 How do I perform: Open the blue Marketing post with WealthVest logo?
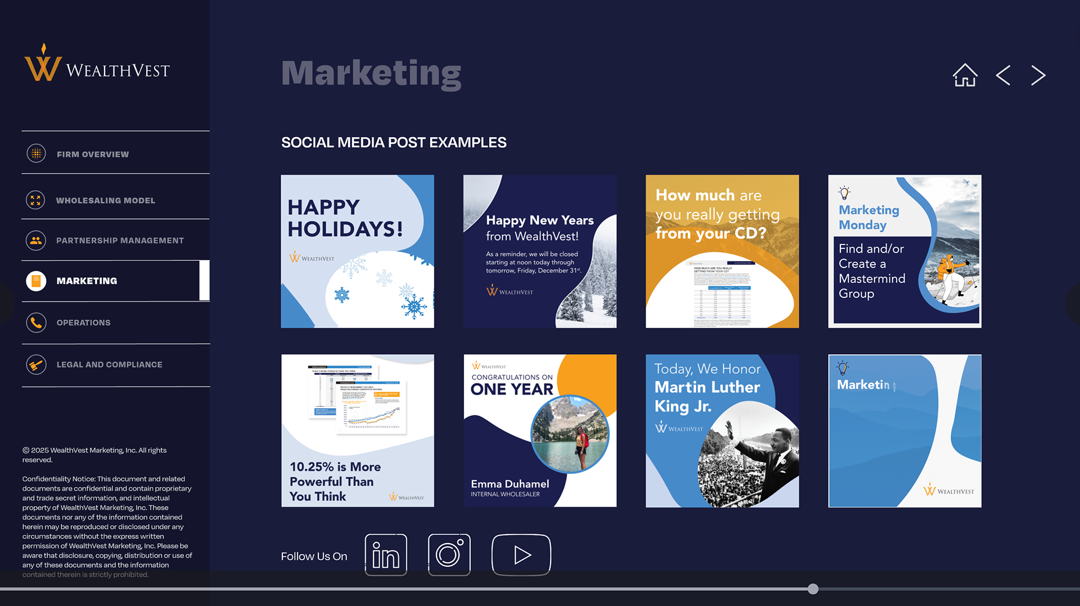coord(904,431)
